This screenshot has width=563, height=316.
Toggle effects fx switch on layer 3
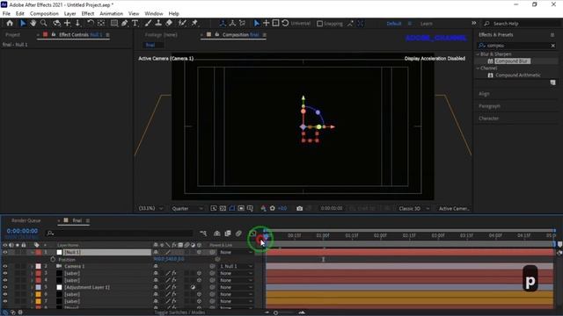[174, 273]
